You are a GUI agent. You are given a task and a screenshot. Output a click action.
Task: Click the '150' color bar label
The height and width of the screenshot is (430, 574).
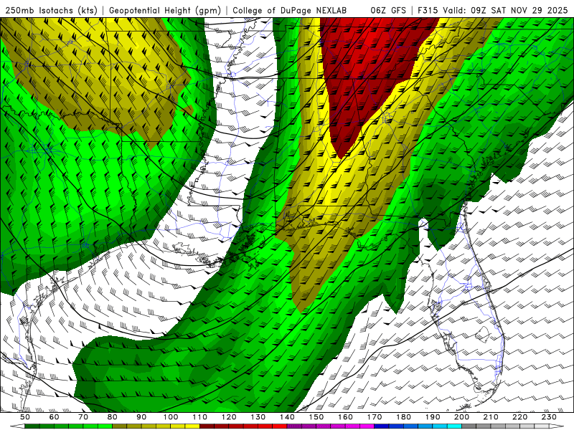click(316, 417)
